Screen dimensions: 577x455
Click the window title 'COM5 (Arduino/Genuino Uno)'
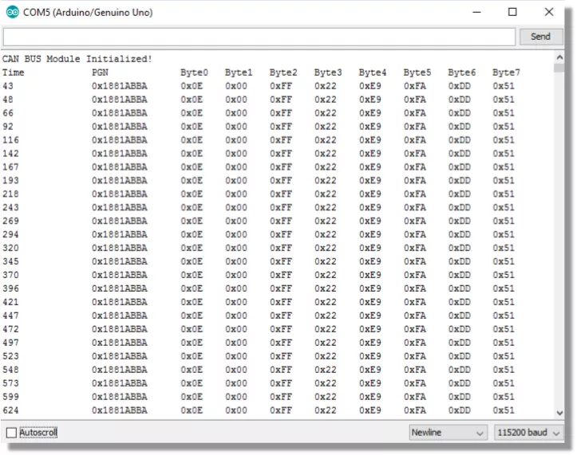click(x=88, y=13)
